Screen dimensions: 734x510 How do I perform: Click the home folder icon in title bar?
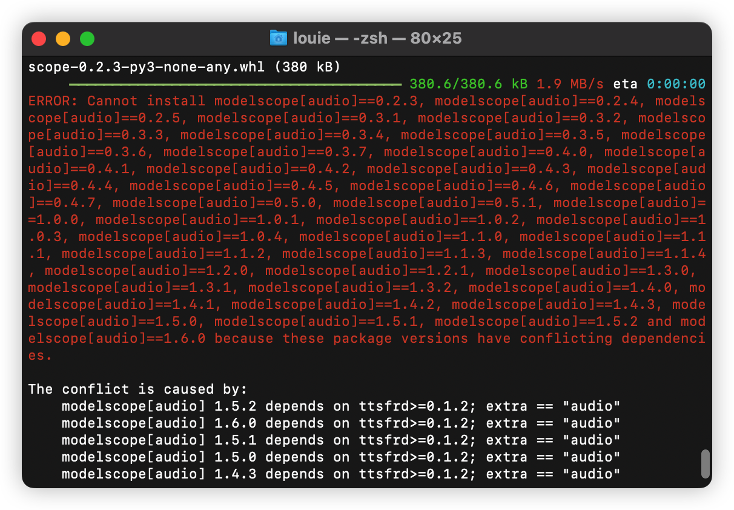coord(278,38)
